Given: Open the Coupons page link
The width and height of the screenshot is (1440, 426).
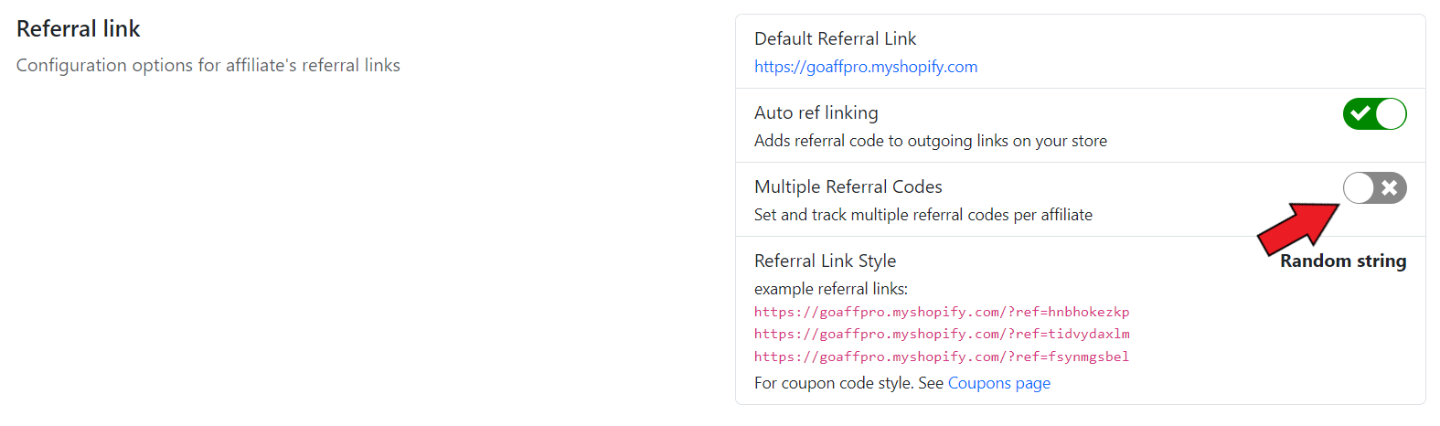Looking at the screenshot, I should point(998,383).
